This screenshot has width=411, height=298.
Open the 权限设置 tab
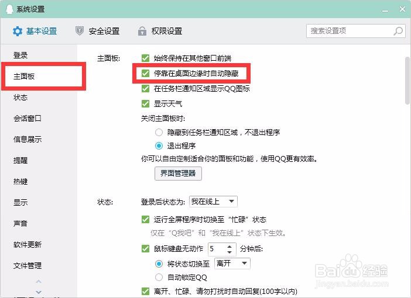160,31
